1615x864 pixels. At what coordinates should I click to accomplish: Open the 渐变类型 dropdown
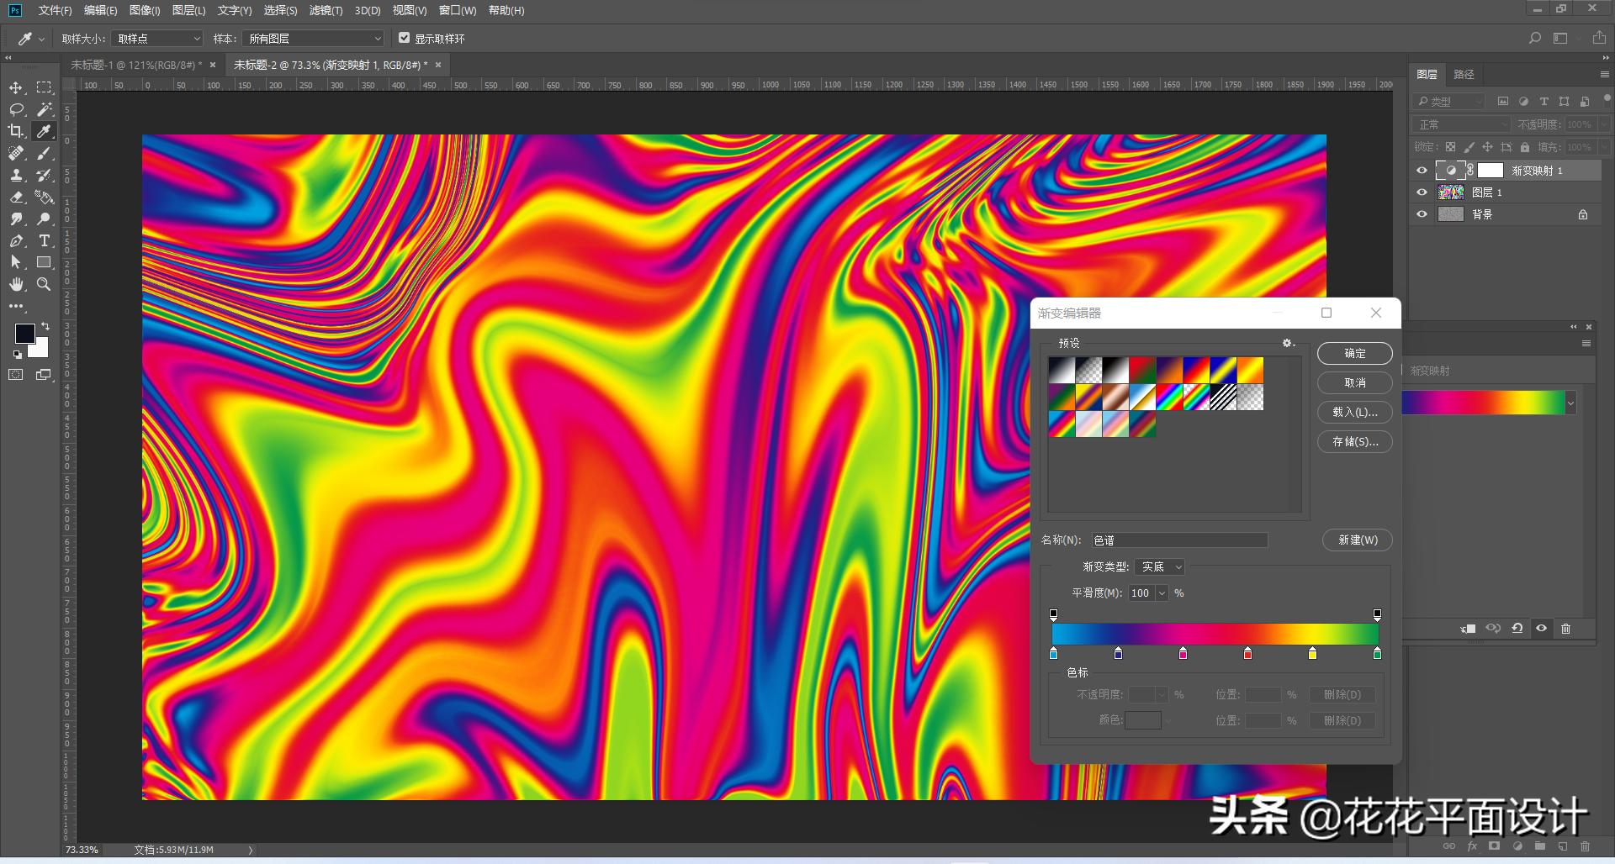coord(1159,567)
